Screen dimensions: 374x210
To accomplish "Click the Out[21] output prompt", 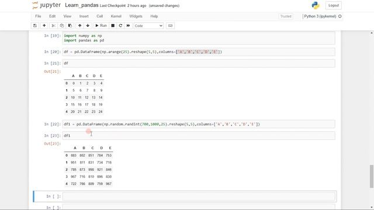I will (52, 71).
